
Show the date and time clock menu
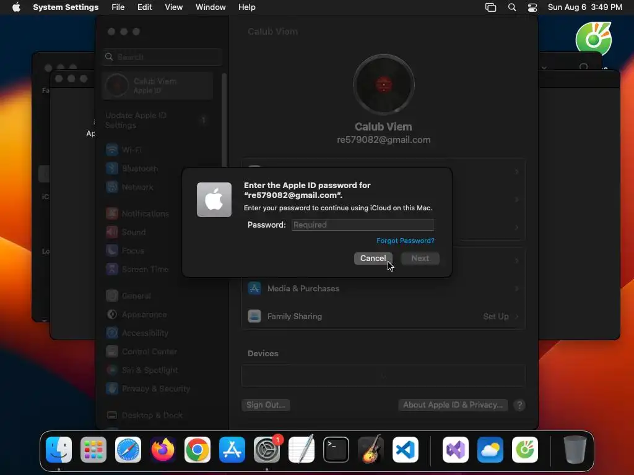point(584,7)
